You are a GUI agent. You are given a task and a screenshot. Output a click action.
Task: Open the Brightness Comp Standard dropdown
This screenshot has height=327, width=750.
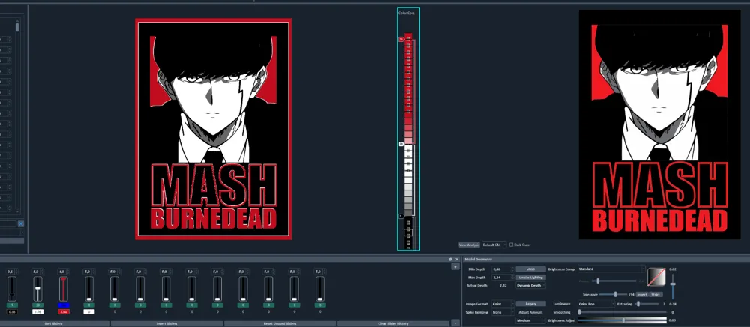click(611, 269)
